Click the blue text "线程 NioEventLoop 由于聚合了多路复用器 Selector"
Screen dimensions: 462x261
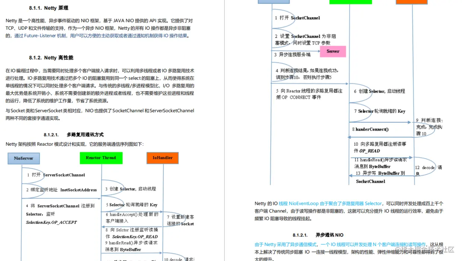(330, 204)
